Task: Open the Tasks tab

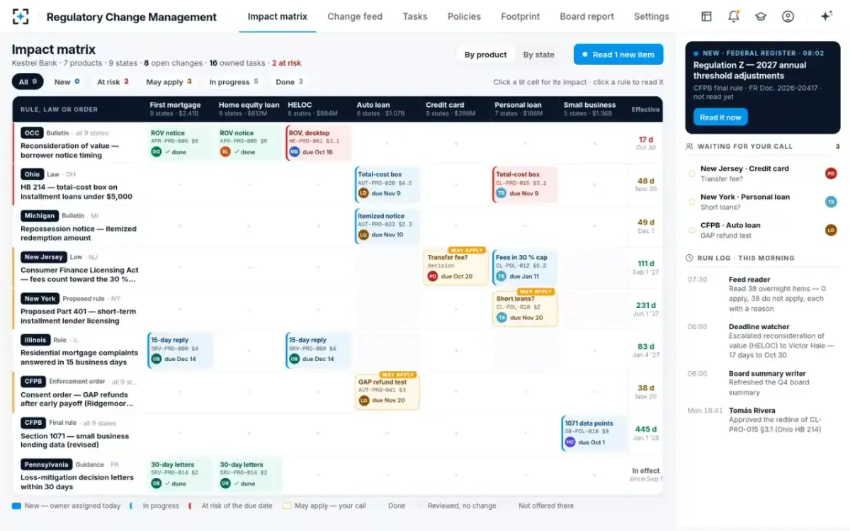Action: click(x=415, y=16)
